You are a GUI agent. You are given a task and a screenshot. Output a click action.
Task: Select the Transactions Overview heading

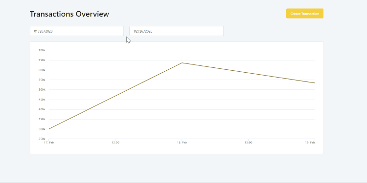69,14
